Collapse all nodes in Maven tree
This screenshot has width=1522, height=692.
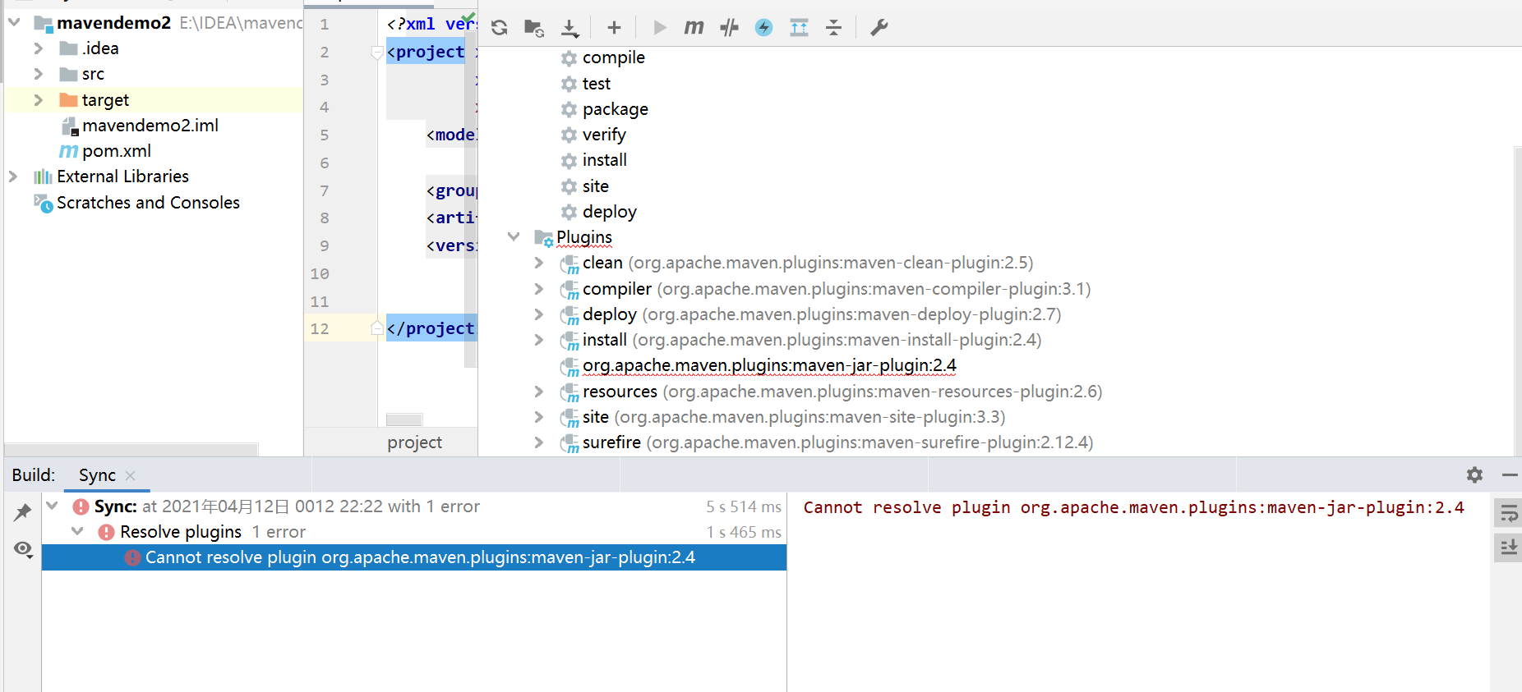point(833,28)
